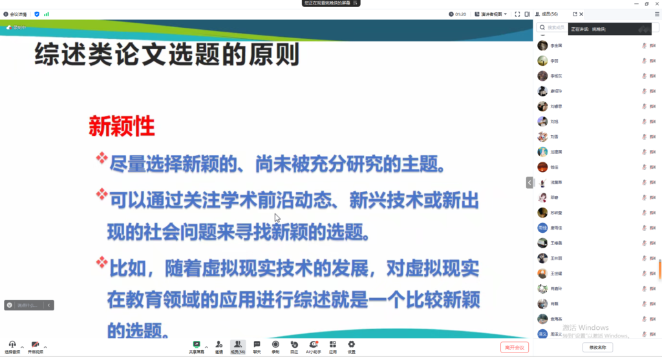
Task: Launch the AI小助手 assistant
Action: [x=314, y=346]
